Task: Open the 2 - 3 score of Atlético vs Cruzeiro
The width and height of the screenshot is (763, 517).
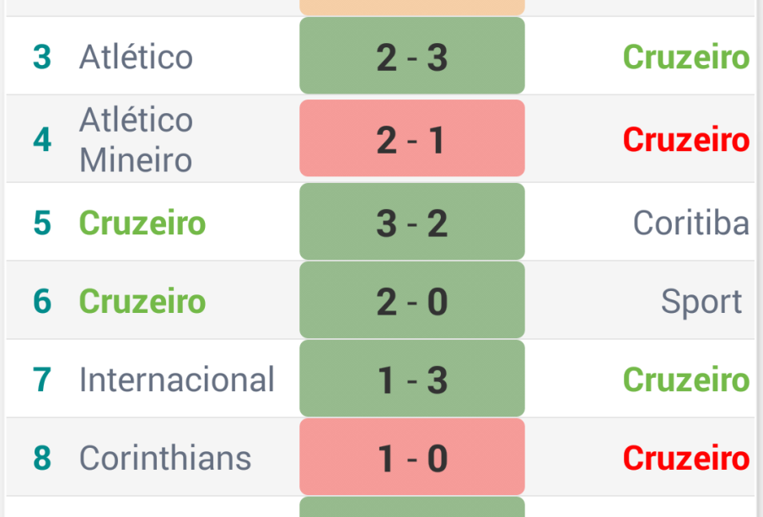Action: (x=411, y=57)
